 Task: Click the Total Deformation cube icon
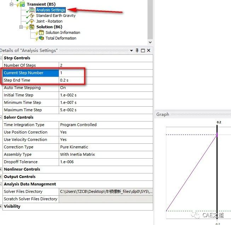41,38
